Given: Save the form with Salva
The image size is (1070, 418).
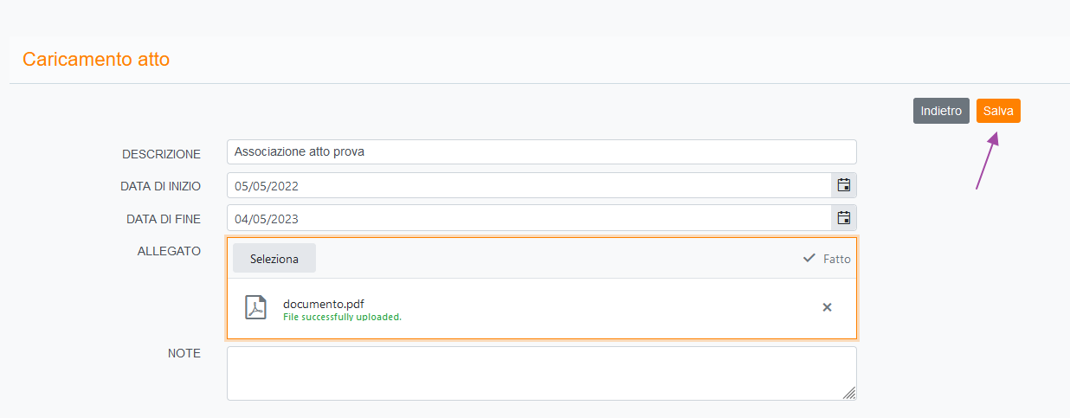Looking at the screenshot, I should [998, 111].
